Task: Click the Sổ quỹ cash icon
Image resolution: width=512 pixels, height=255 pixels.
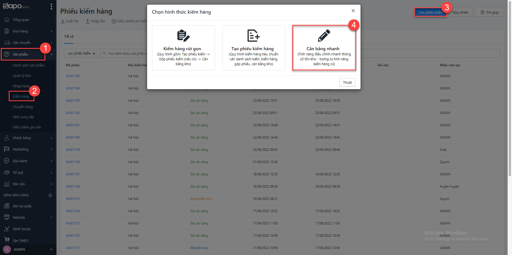Action: click(x=7, y=172)
